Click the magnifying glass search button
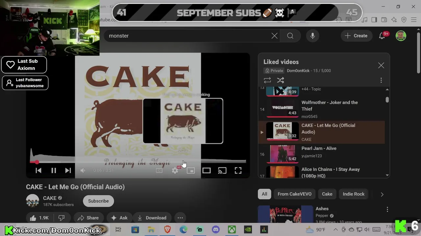The height and width of the screenshot is (236, 421). [290, 36]
